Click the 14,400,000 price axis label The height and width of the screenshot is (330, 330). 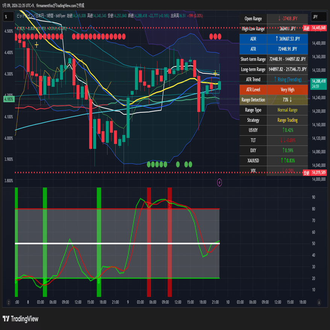319,43
